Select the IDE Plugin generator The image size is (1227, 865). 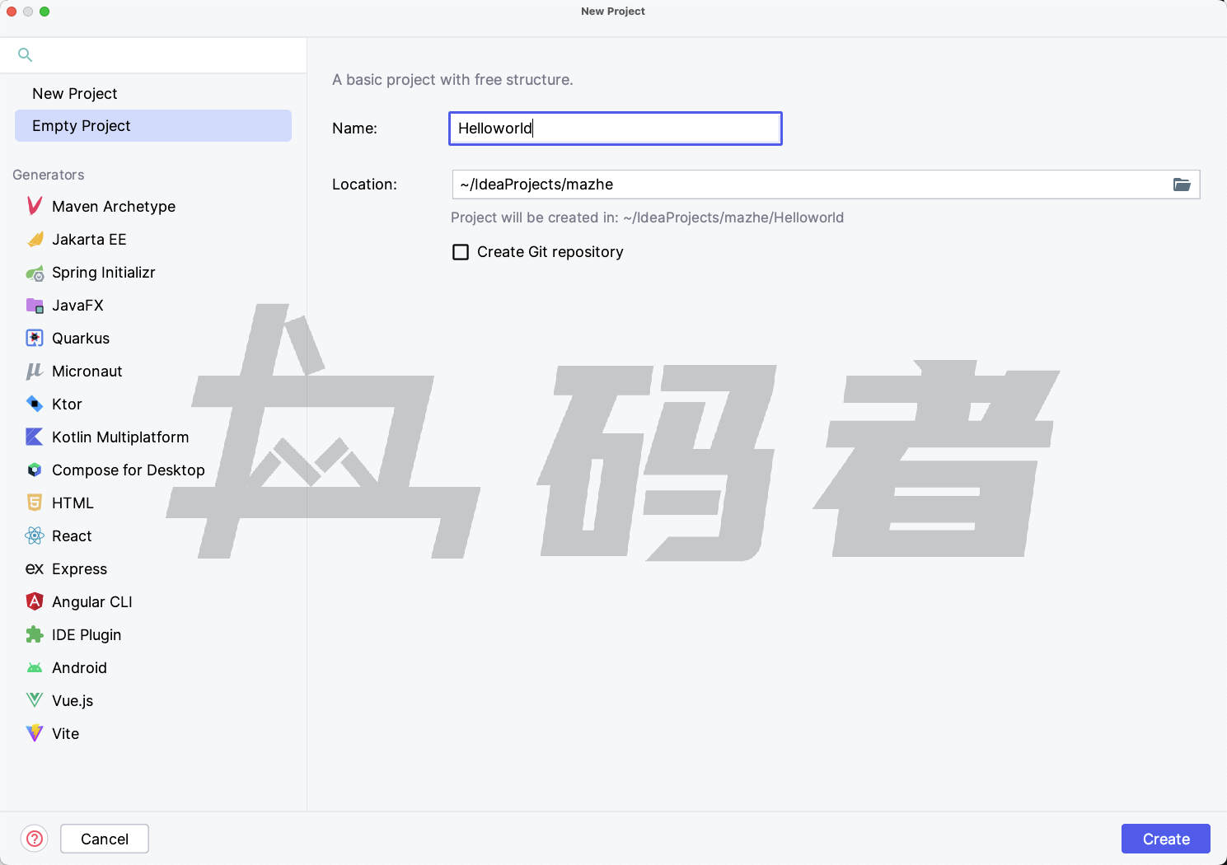(x=87, y=635)
